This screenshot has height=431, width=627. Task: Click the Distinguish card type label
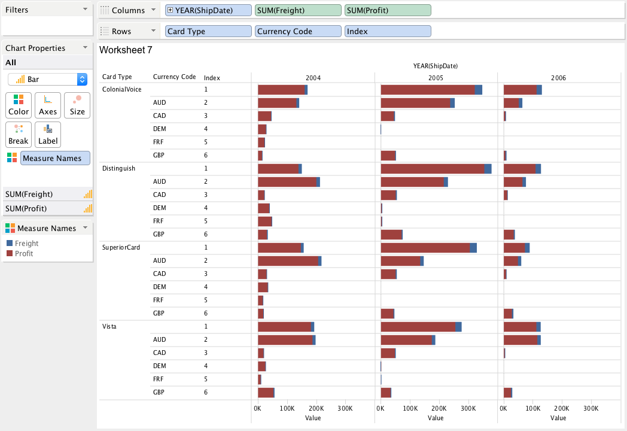pos(118,168)
